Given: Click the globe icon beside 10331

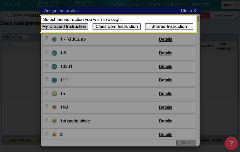Looking at the screenshot, I should (54, 66).
